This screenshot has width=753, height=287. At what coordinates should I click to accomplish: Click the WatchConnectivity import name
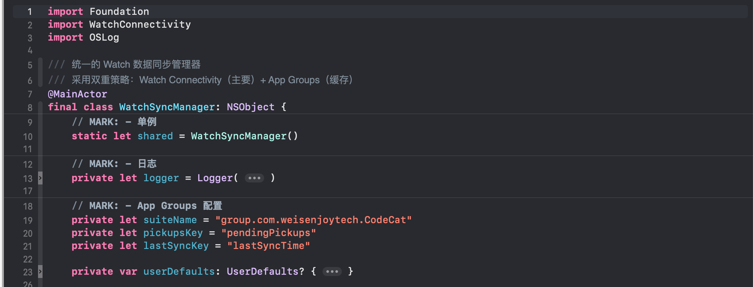click(x=140, y=25)
